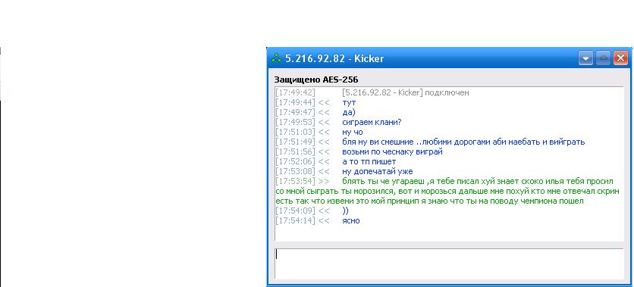Close the Kicker chat window
This screenshot has height=287, width=634.
[620, 58]
